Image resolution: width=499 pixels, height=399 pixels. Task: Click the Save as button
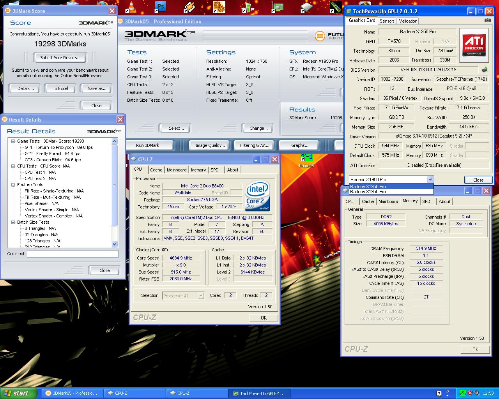tap(97, 88)
